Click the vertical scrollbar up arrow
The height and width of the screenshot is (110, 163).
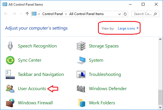pos(160,39)
